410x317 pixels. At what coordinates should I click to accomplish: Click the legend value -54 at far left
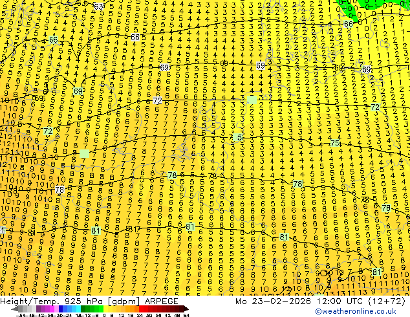(x=21, y=315)
